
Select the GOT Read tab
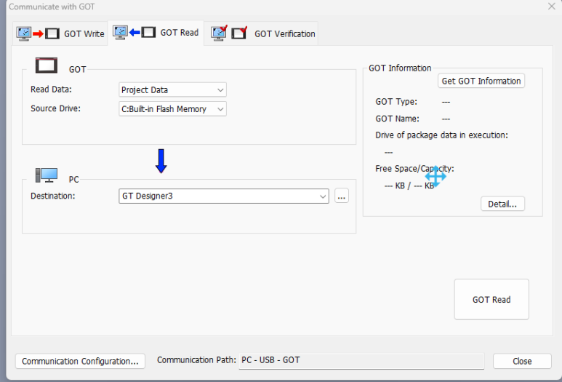tap(156, 33)
